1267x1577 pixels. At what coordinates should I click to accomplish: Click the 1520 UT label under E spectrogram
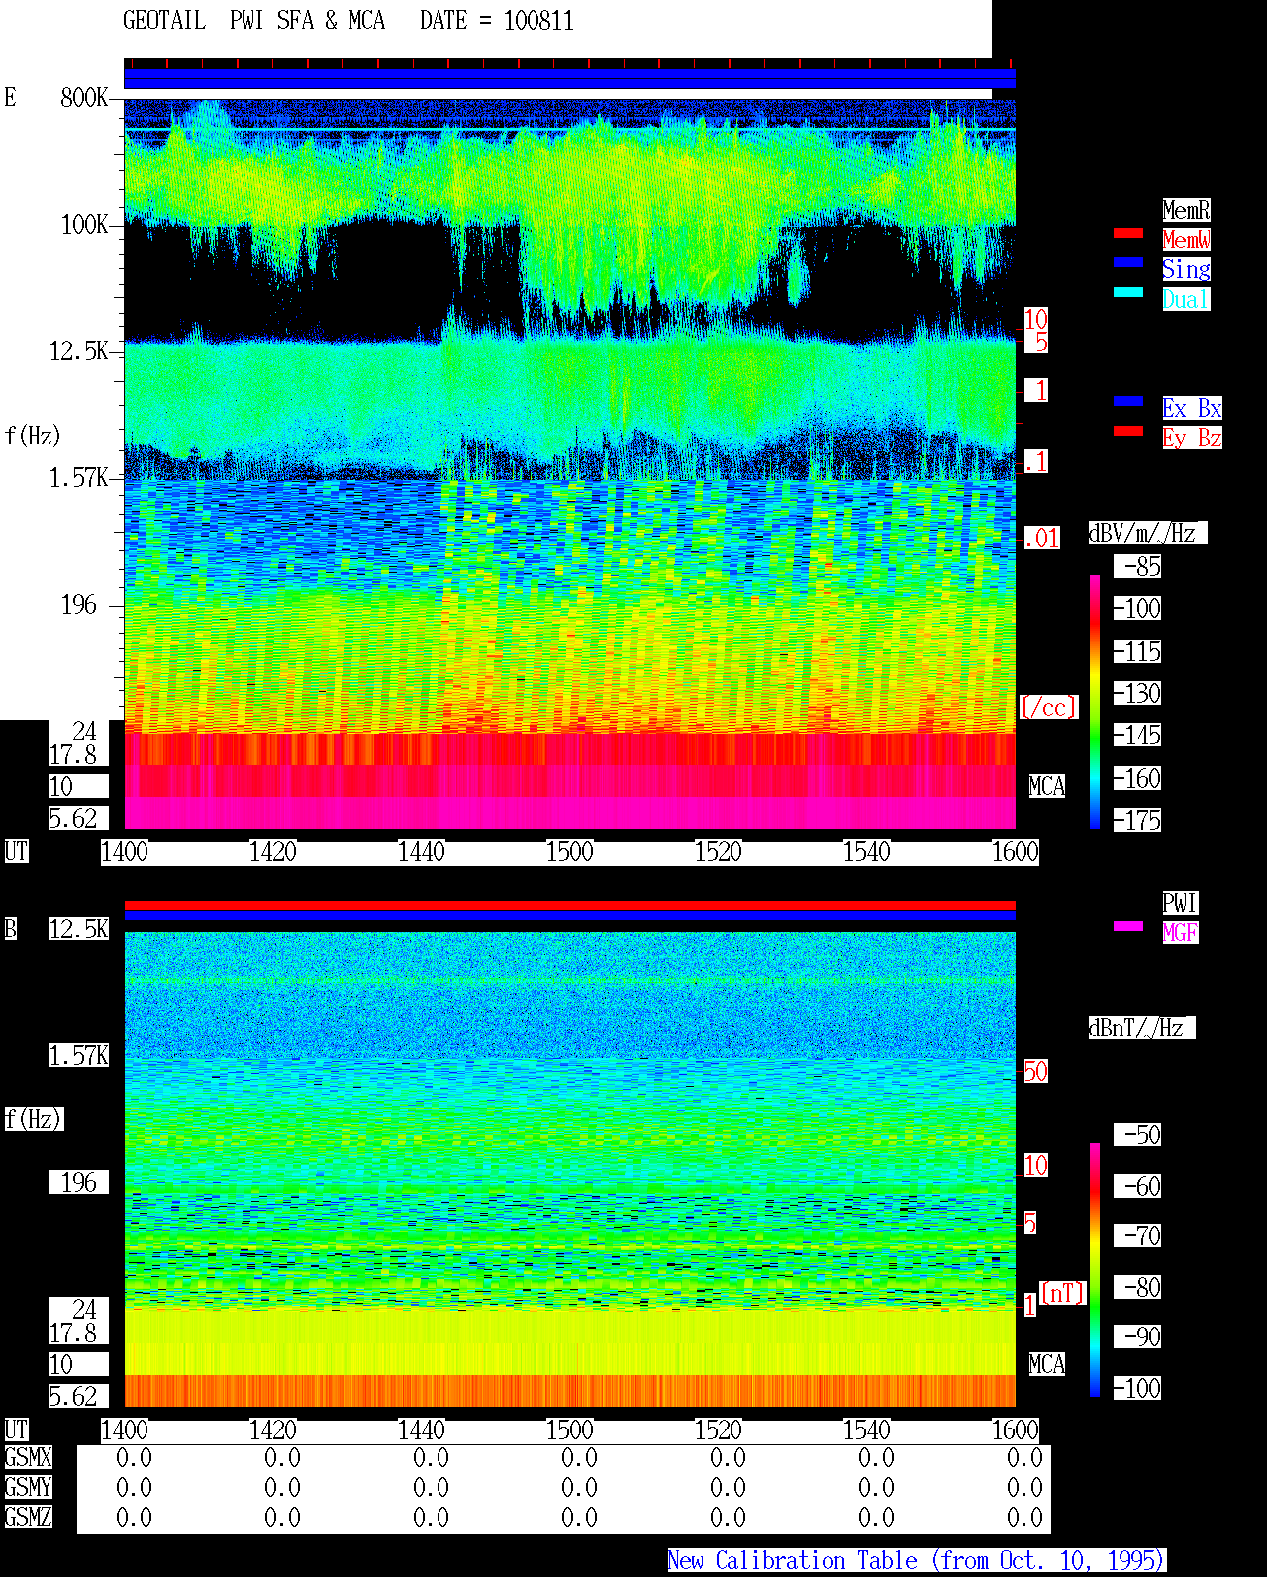719,852
